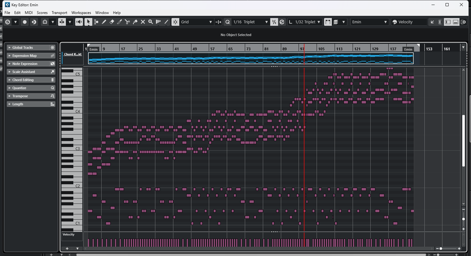
Task: Click the vertical zoom slider handle
Action: (x=464, y=219)
